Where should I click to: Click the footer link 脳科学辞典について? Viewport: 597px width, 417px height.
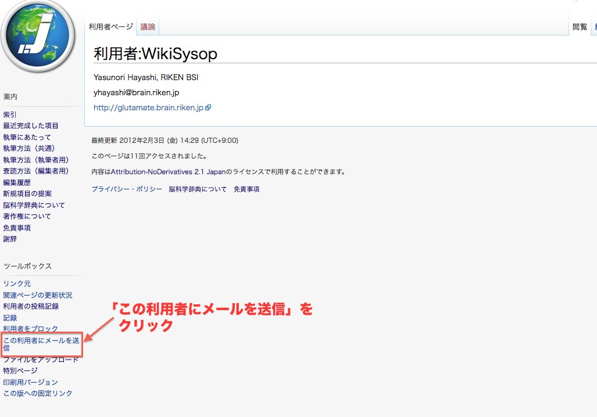(198, 189)
